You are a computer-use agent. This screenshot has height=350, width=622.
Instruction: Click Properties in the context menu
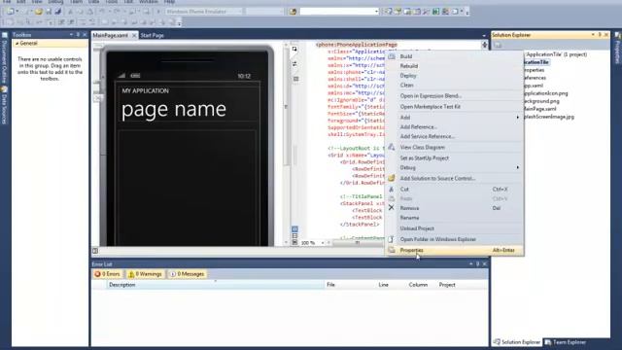[x=455, y=251]
